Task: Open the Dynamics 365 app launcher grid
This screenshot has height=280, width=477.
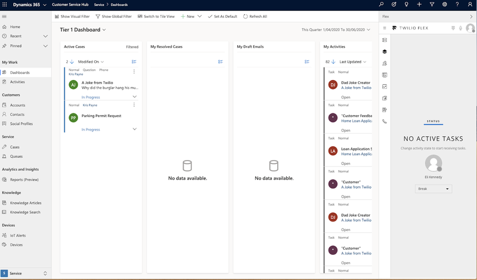Action: coord(5,4)
